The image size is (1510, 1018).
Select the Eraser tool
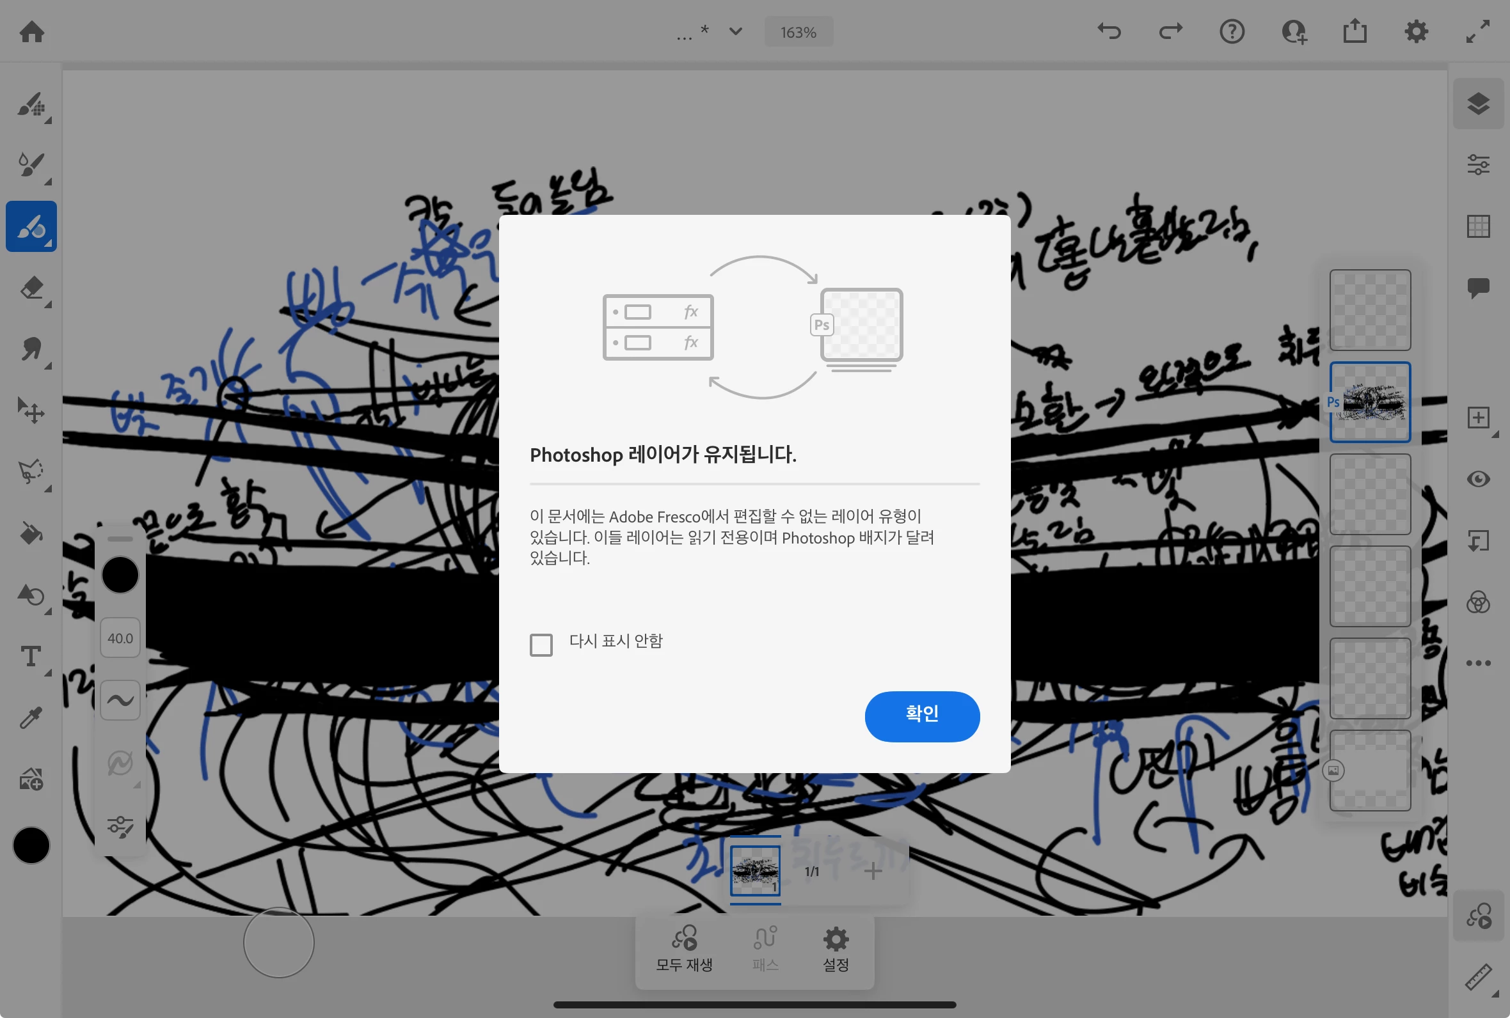pos(31,288)
